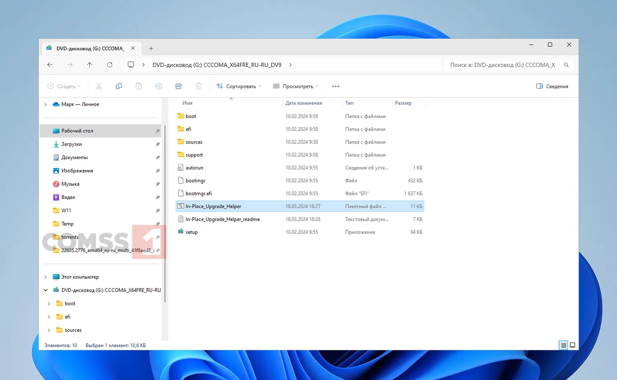
Task: Unpin Загрузки using its pin icon
Action: (x=158, y=144)
